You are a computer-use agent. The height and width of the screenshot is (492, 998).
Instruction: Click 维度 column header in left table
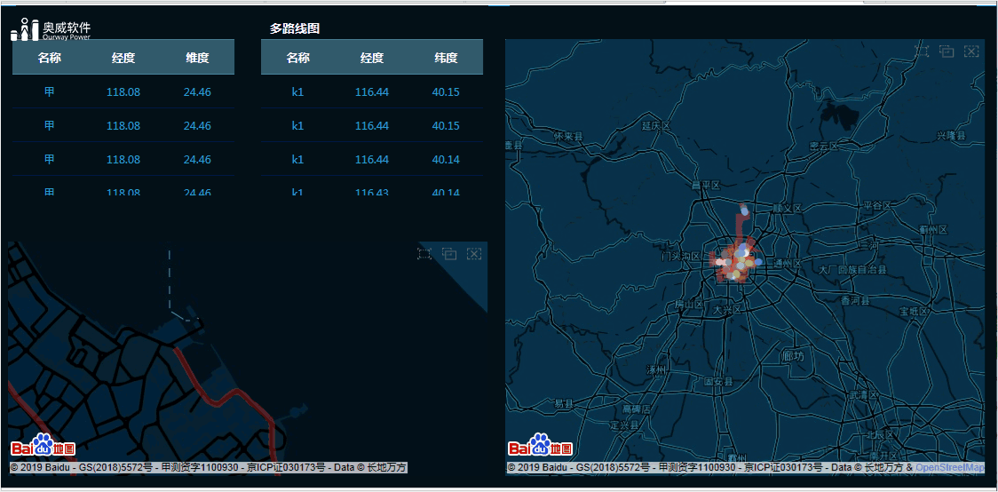[197, 58]
